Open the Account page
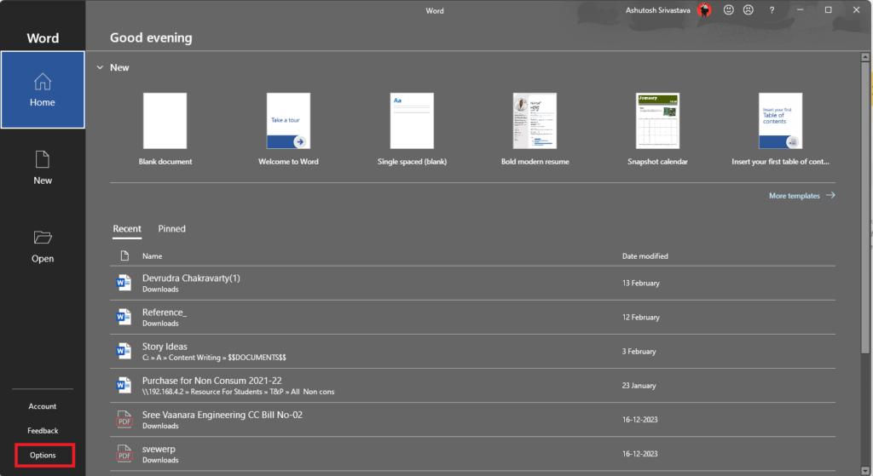The height and width of the screenshot is (476, 873). point(43,406)
